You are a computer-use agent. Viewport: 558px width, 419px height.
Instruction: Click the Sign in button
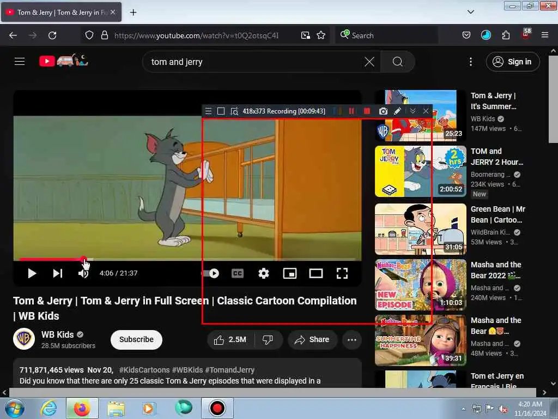coord(512,62)
